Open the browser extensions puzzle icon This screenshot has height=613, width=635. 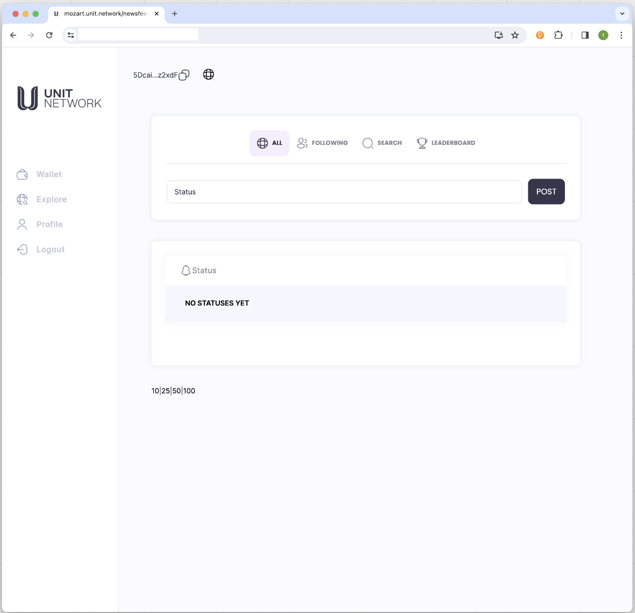click(558, 35)
